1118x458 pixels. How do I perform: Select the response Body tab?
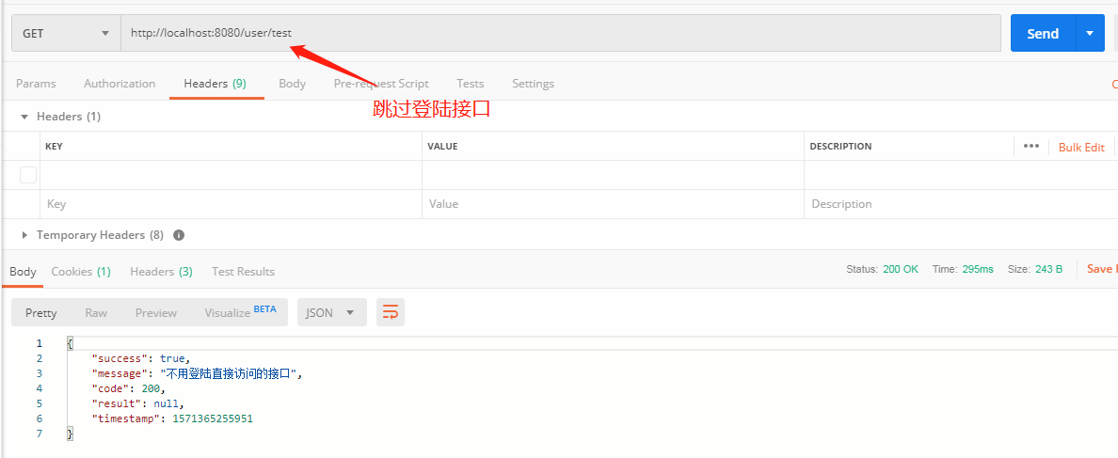23,272
